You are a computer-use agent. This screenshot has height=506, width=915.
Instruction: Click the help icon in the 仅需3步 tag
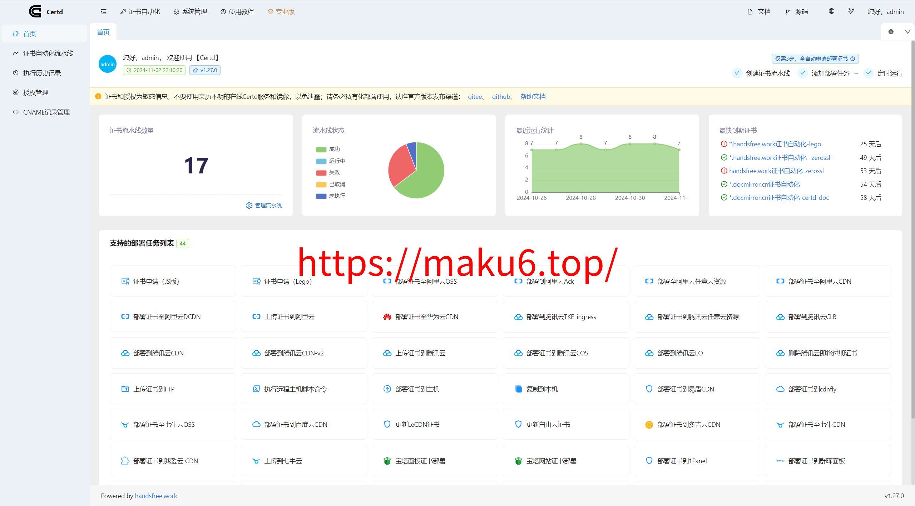pyautogui.click(x=852, y=59)
